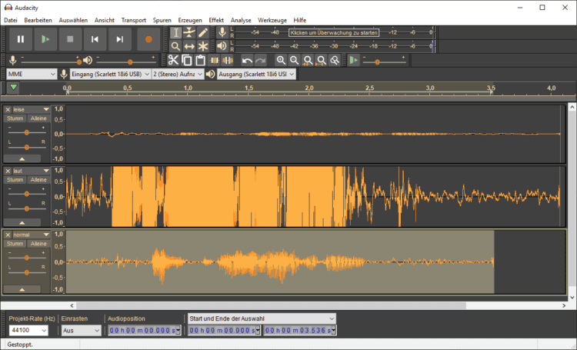This screenshot has height=350, width=577.
Task: Click 'Klicken um Überwachung zu starten' meter
Action: click(334, 33)
